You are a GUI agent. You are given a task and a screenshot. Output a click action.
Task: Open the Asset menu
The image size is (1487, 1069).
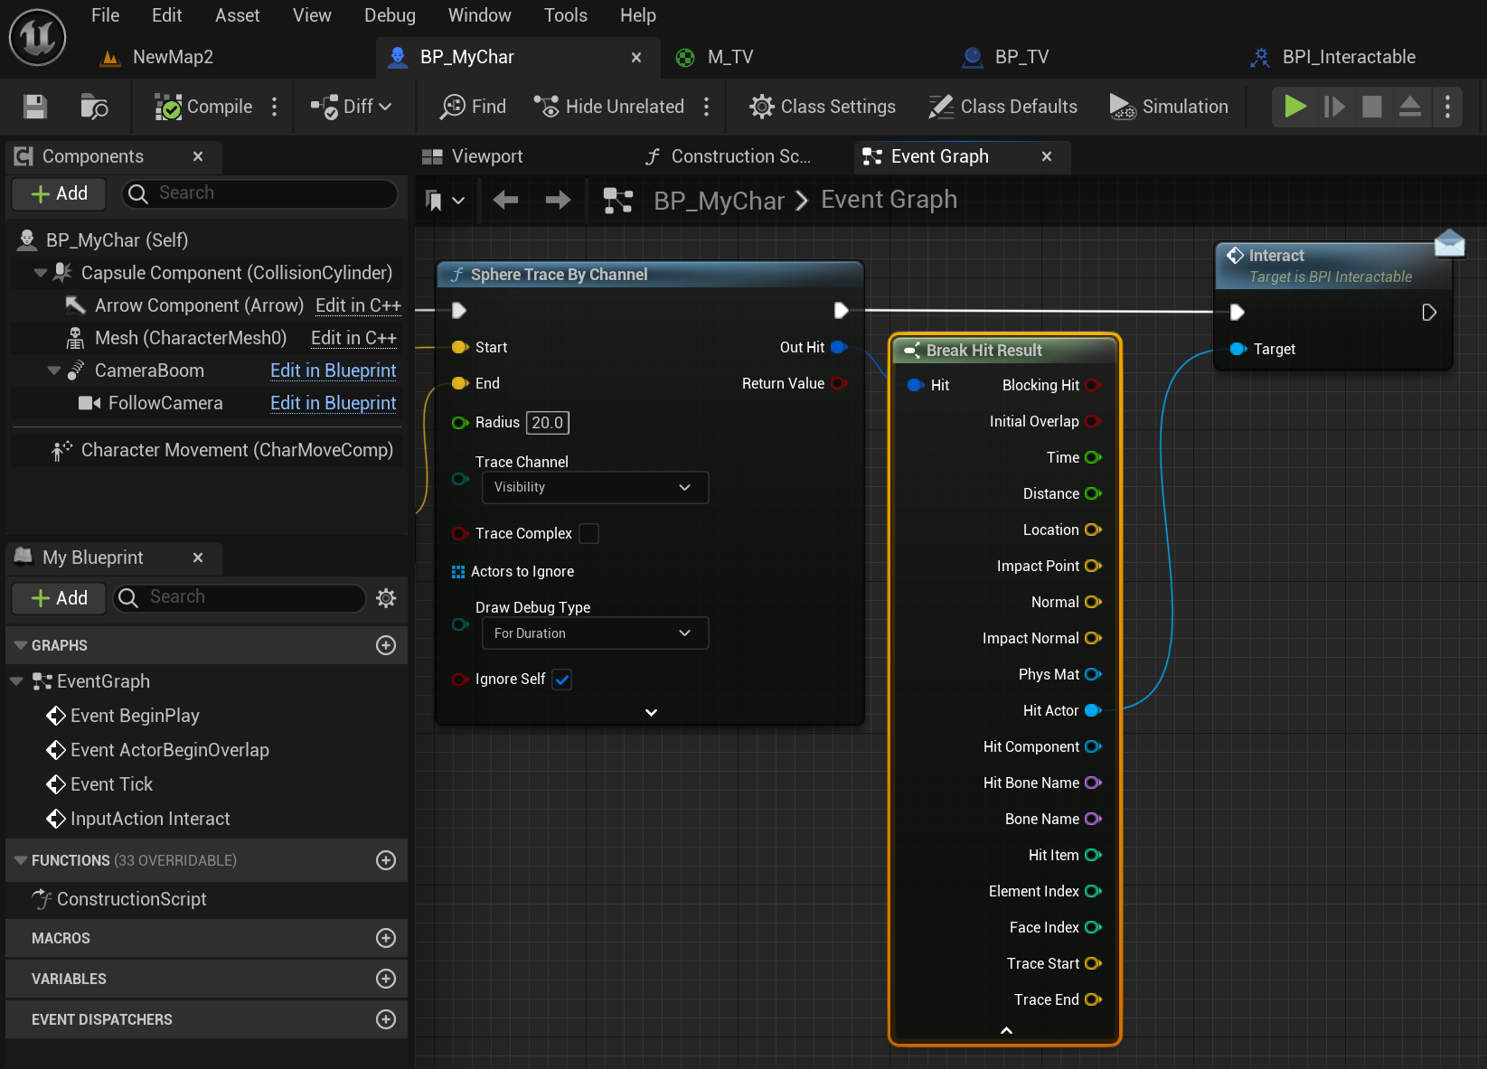coord(237,15)
